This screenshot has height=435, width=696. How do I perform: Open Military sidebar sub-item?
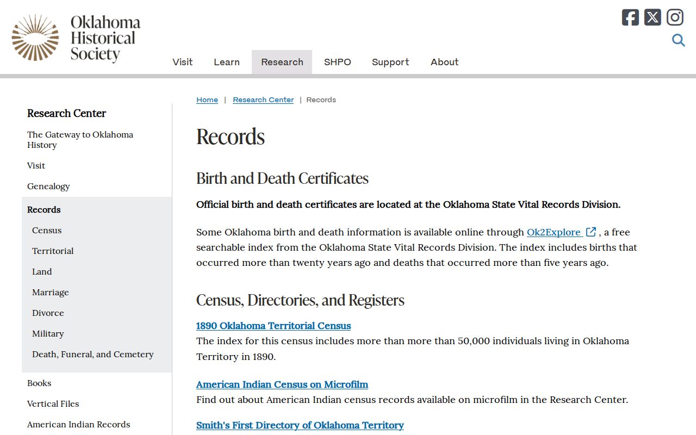pos(48,334)
